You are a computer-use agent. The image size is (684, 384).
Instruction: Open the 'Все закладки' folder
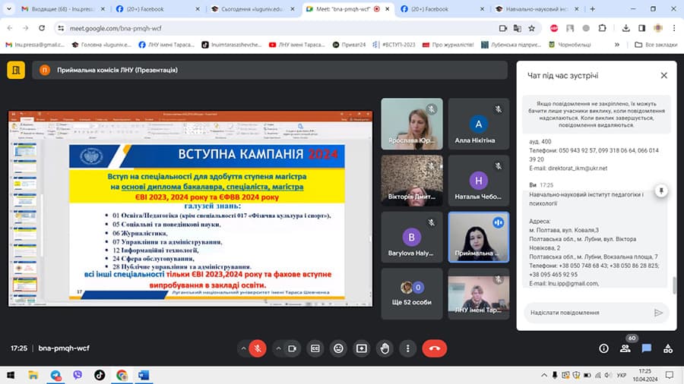click(x=656, y=45)
